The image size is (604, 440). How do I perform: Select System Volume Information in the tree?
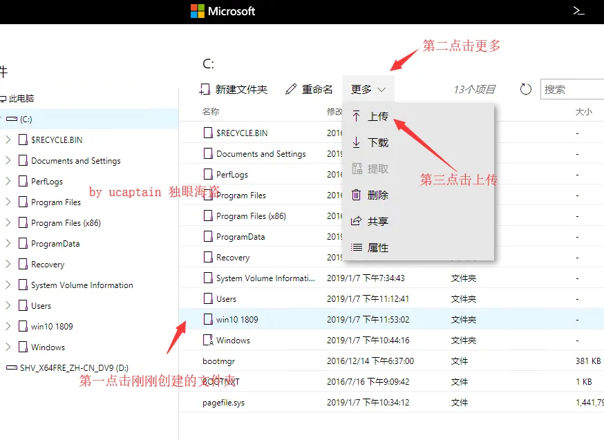[x=82, y=285]
